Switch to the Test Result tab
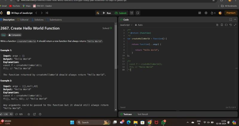The width and height of the screenshot is (239, 126). click(141, 114)
